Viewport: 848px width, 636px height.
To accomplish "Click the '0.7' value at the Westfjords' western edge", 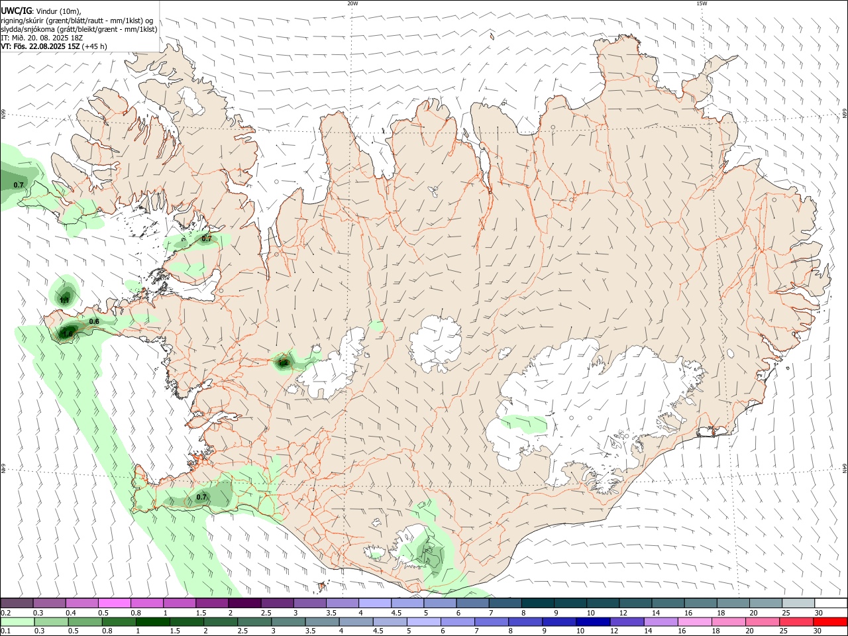I will 19,185.
